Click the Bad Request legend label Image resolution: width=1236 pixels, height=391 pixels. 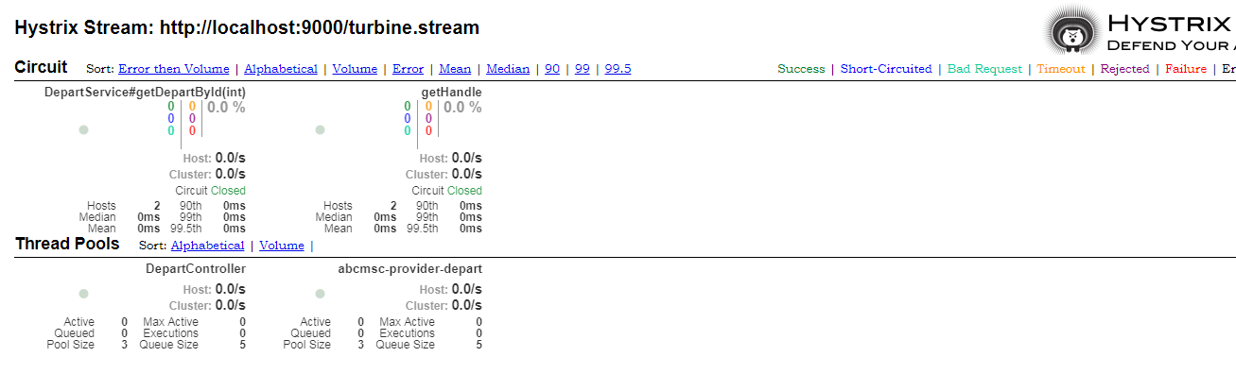click(984, 69)
